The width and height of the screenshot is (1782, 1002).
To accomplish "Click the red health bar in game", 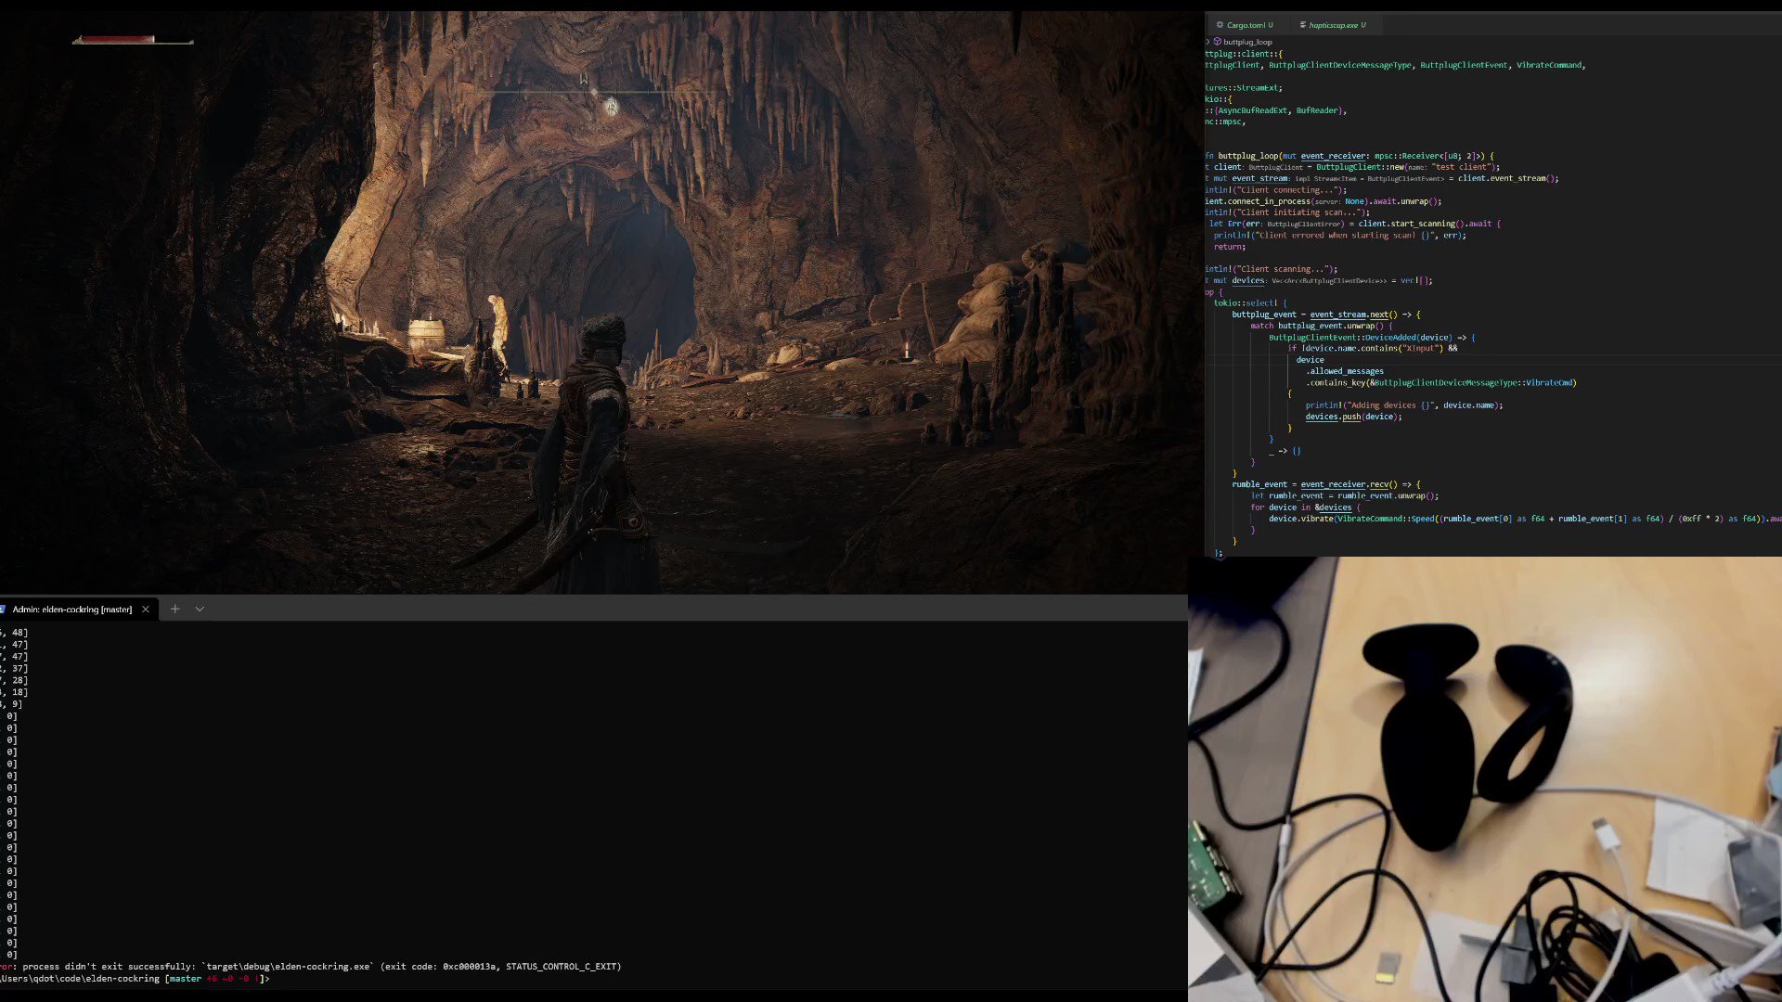I will click(x=116, y=40).
